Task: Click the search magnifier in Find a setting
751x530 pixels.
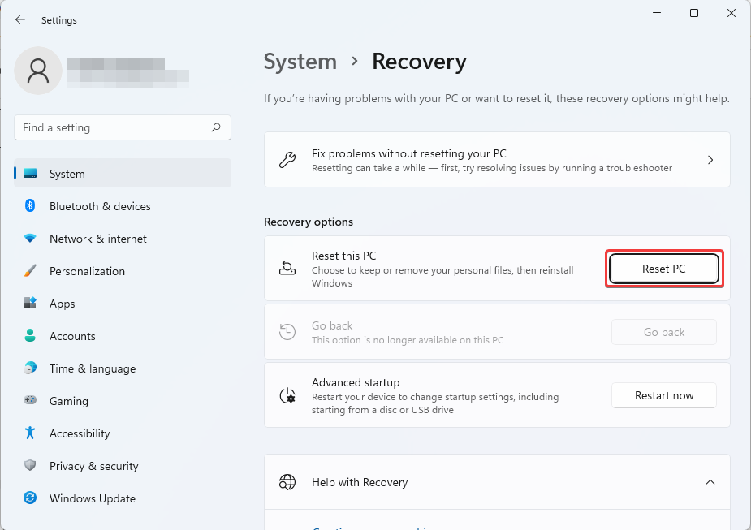Action: [217, 127]
